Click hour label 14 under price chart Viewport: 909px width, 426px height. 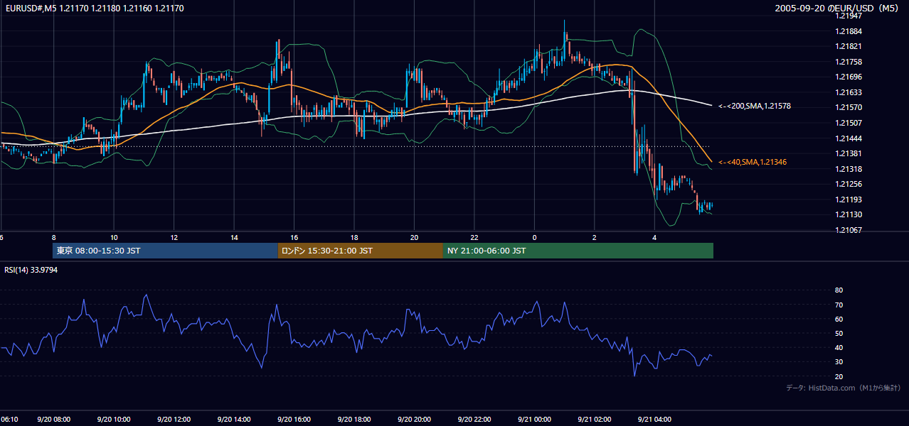coord(234,237)
